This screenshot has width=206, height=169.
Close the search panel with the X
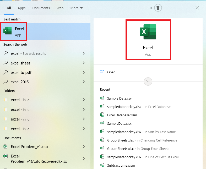tap(197, 8)
